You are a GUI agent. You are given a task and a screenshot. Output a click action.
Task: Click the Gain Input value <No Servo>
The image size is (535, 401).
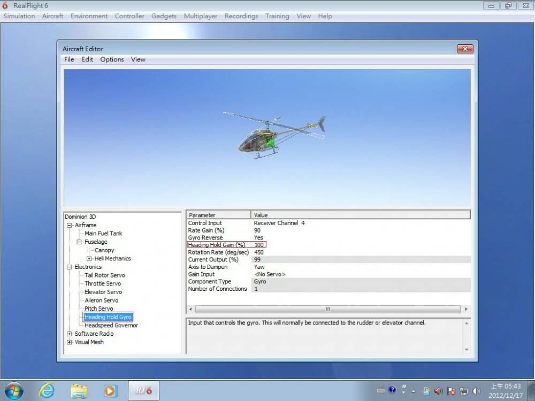[x=270, y=274]
